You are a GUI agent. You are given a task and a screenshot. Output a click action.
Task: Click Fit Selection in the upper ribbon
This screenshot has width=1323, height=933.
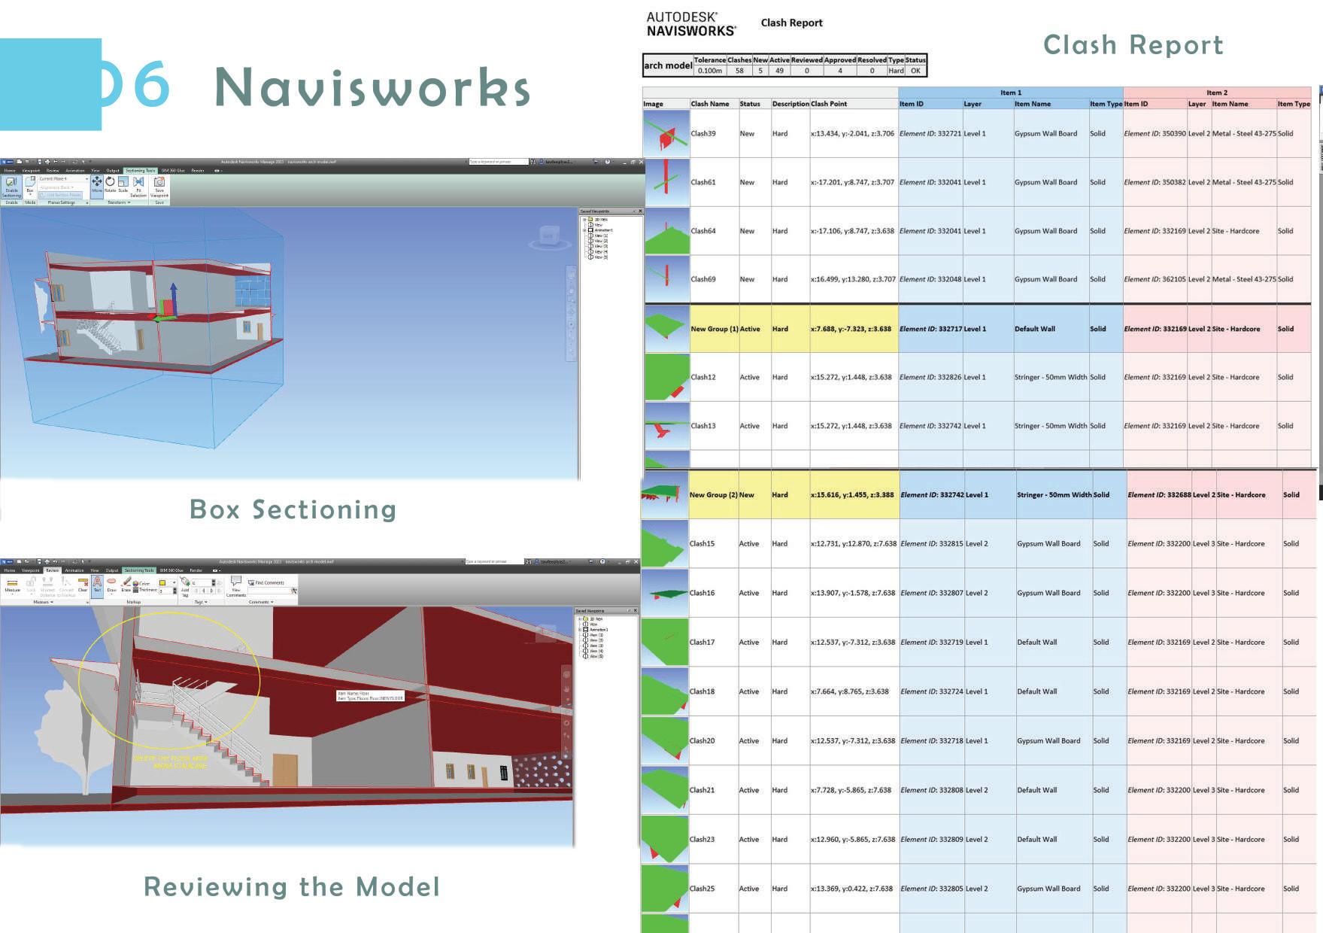[x=138, y=187]
